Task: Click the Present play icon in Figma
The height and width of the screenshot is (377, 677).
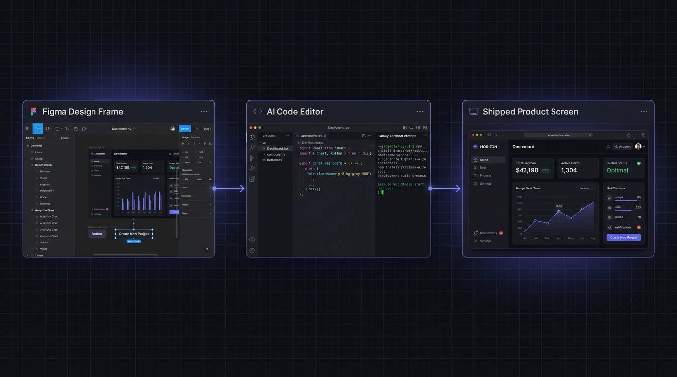Action: [x=197, y=129]
